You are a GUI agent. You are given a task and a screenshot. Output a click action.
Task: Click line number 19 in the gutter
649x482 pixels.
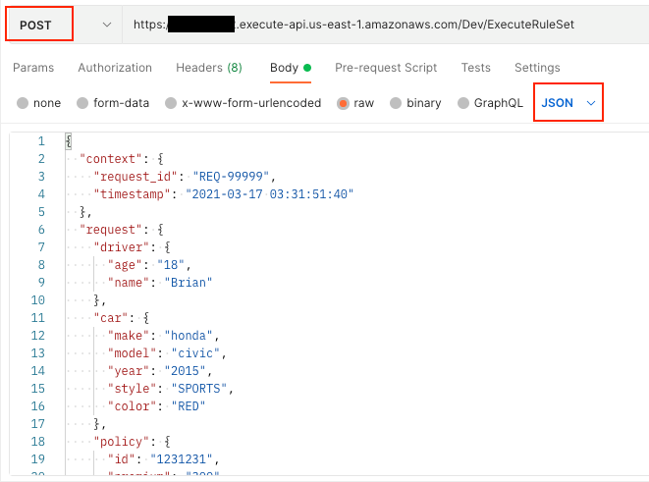tap(37, 459)
